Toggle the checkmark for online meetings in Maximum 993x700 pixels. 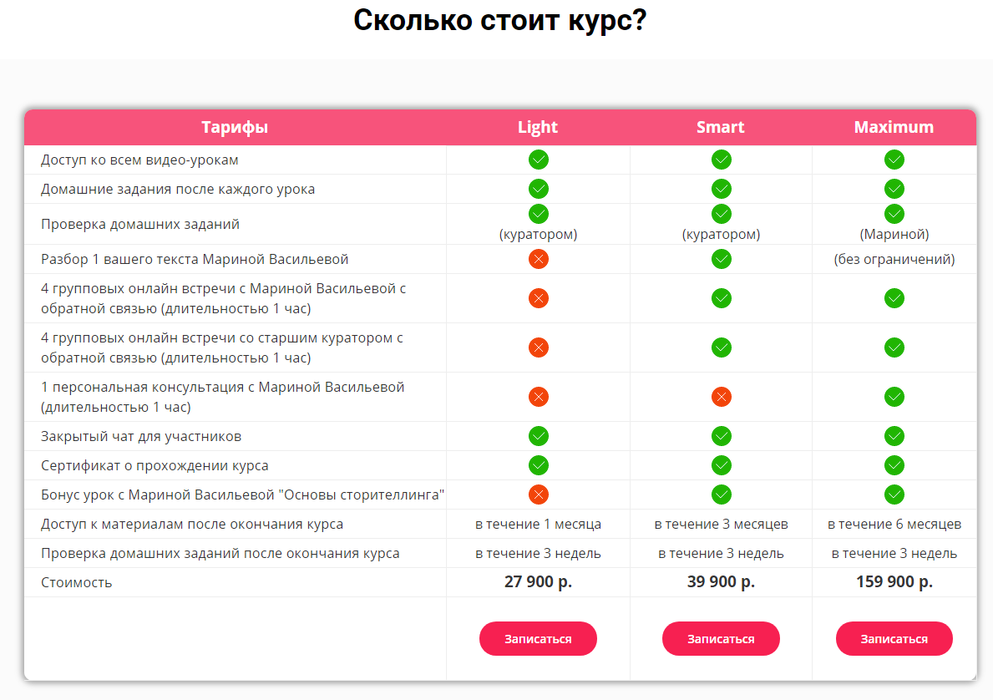(894, 297)
